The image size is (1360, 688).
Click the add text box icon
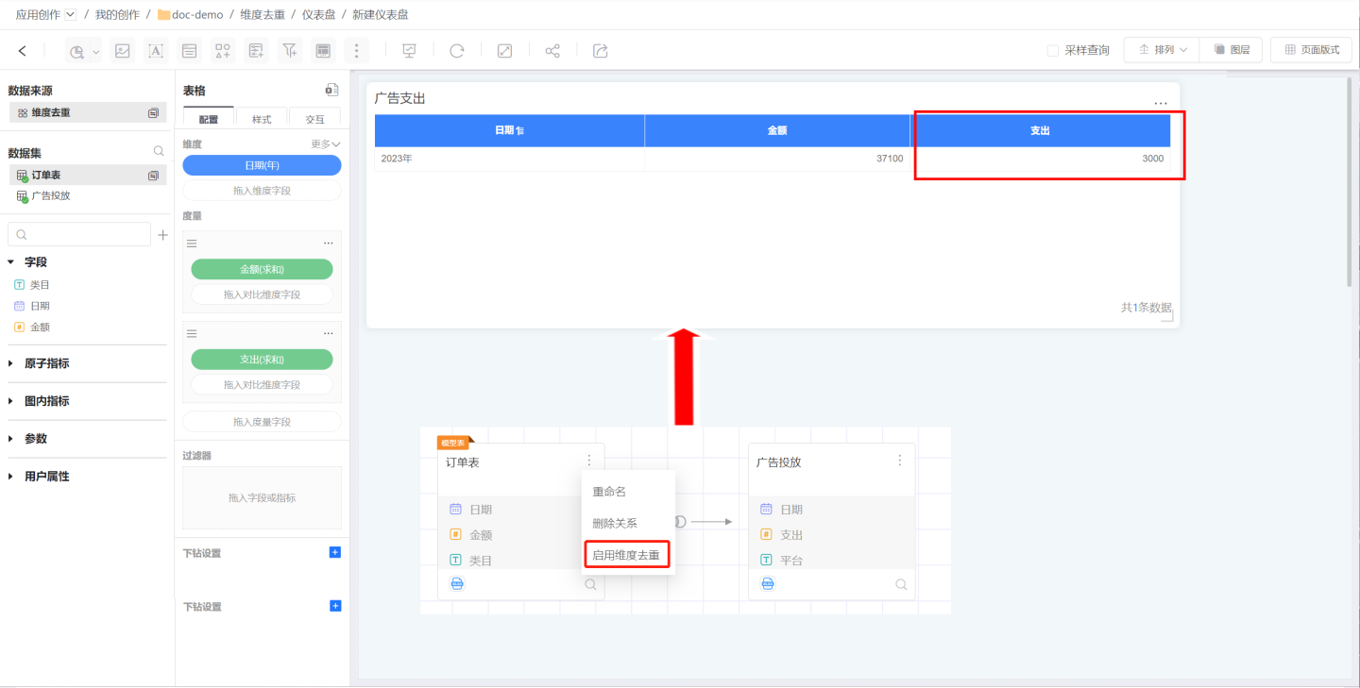(156, 51)
